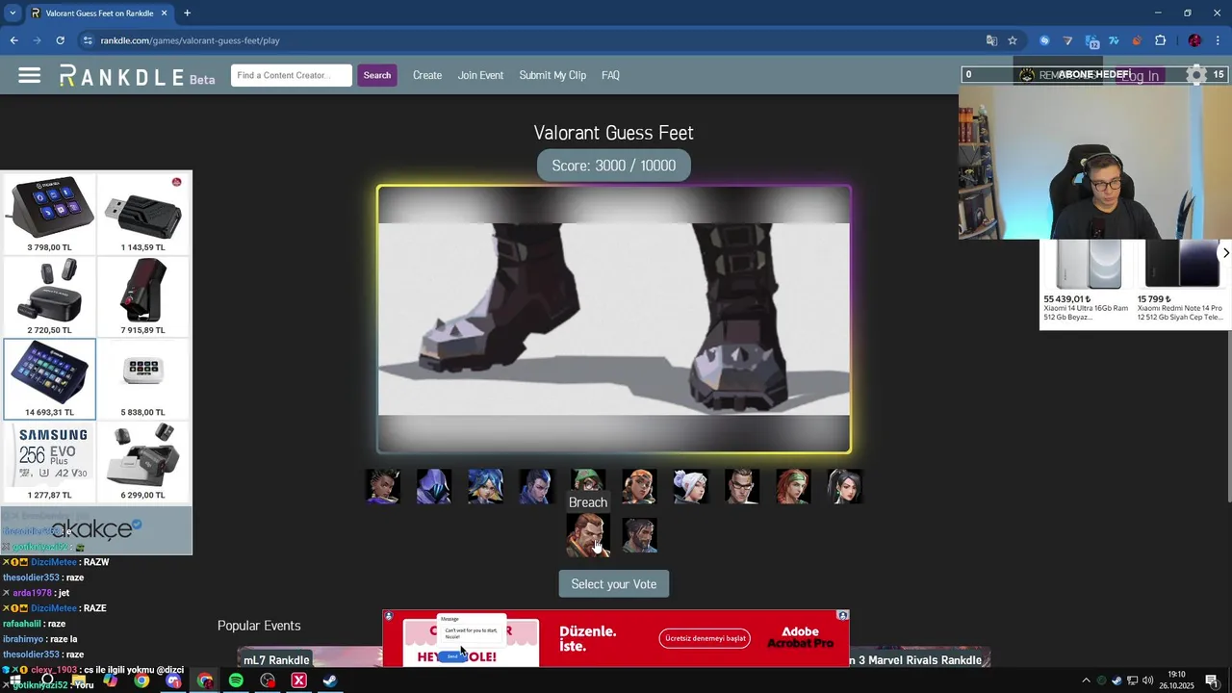Open a new Chrome tab
The width and height of the screenshot is (1232, 693).
188,13
